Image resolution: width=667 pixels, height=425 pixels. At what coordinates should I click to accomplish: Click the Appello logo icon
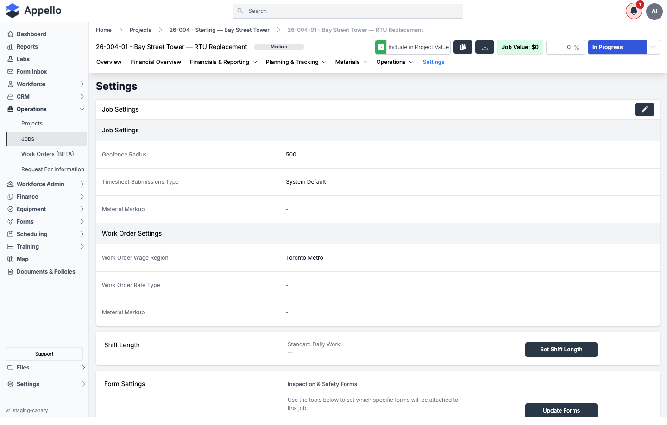13,11
